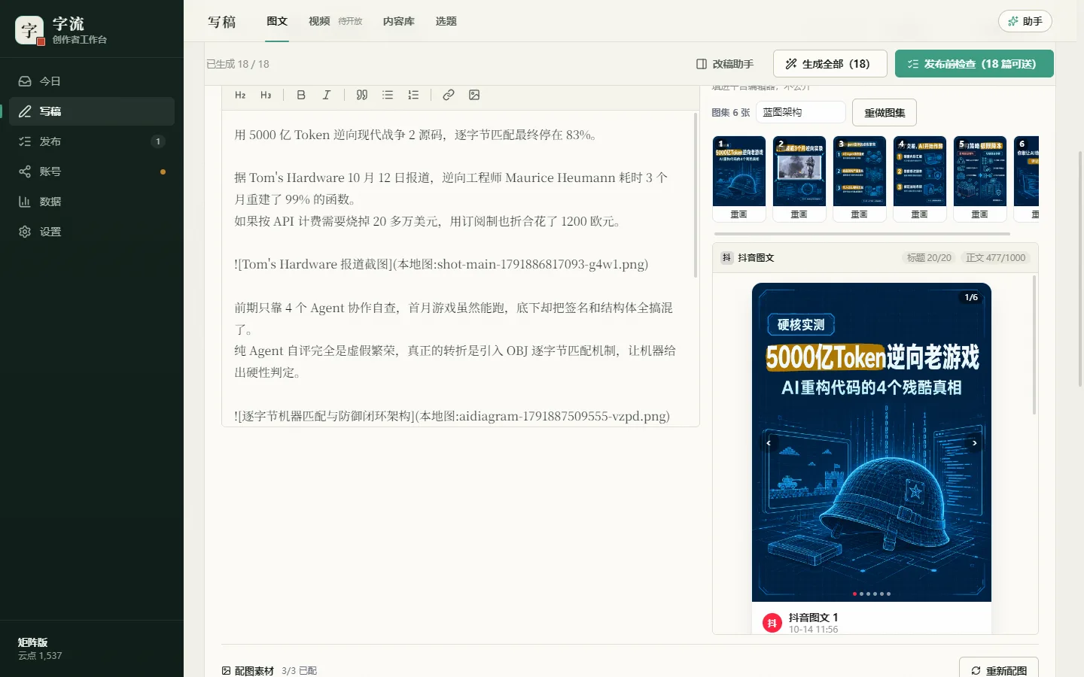1084x677 pixels.
Task: Select gallery thumbnail number 1
Action: click(739, 171)
